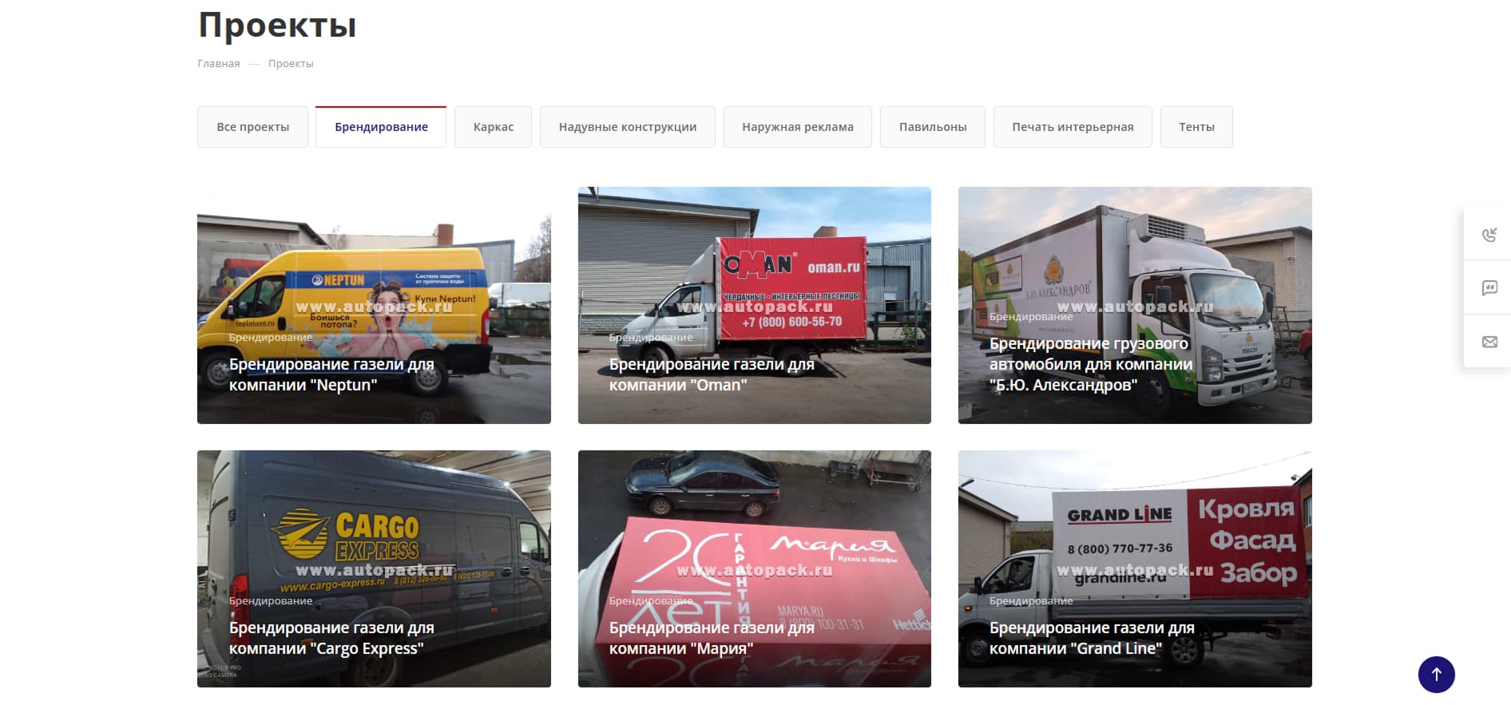Open the Мария branding project card

click(x=755, y=568)
